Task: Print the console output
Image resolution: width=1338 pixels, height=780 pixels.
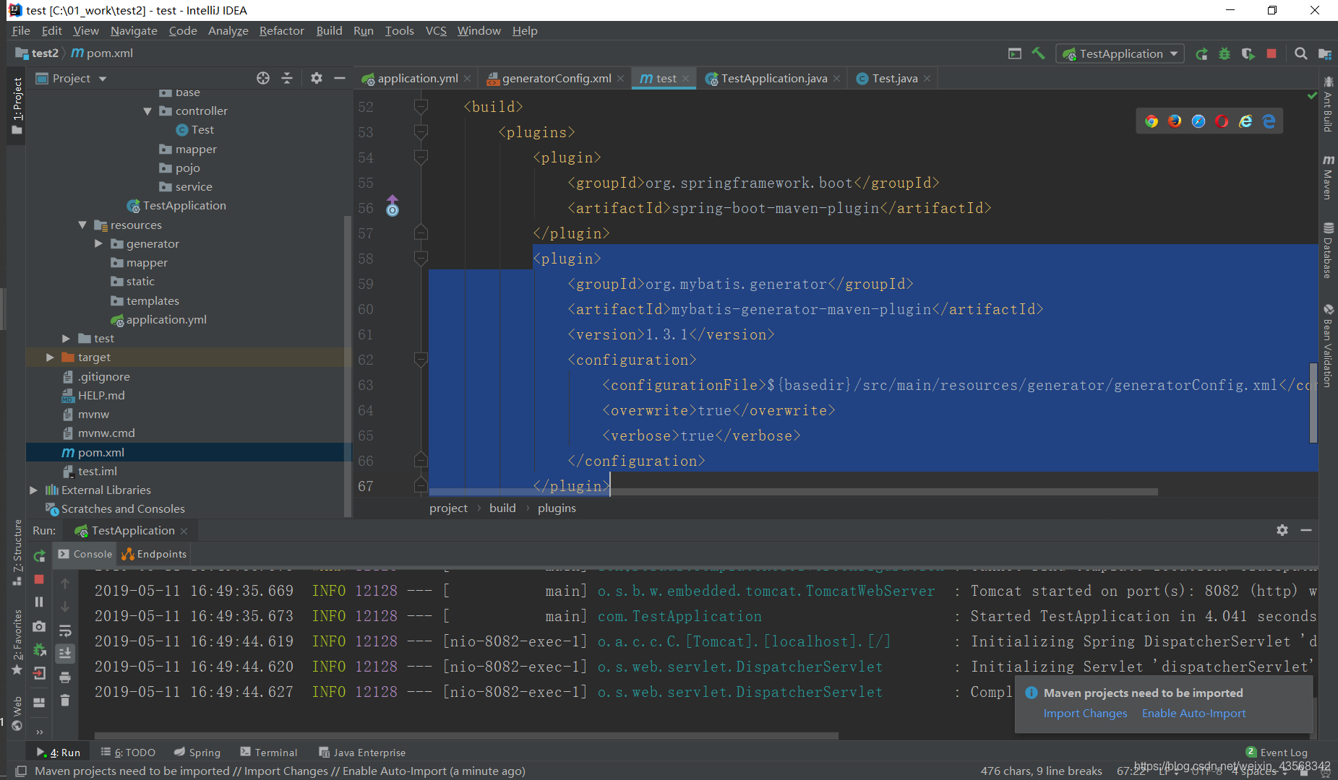Action: [x=65, y=677]
